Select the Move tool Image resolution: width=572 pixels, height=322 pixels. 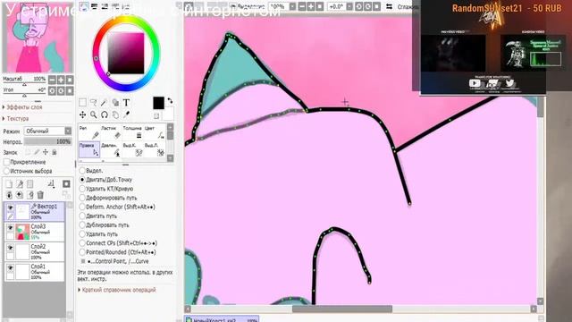tap(83, 115)
